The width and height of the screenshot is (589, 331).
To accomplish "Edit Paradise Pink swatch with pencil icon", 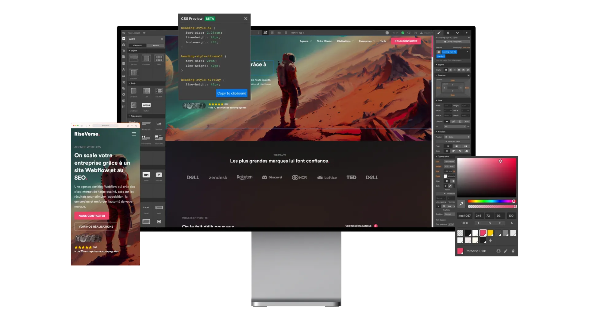I will pos(506,251).
